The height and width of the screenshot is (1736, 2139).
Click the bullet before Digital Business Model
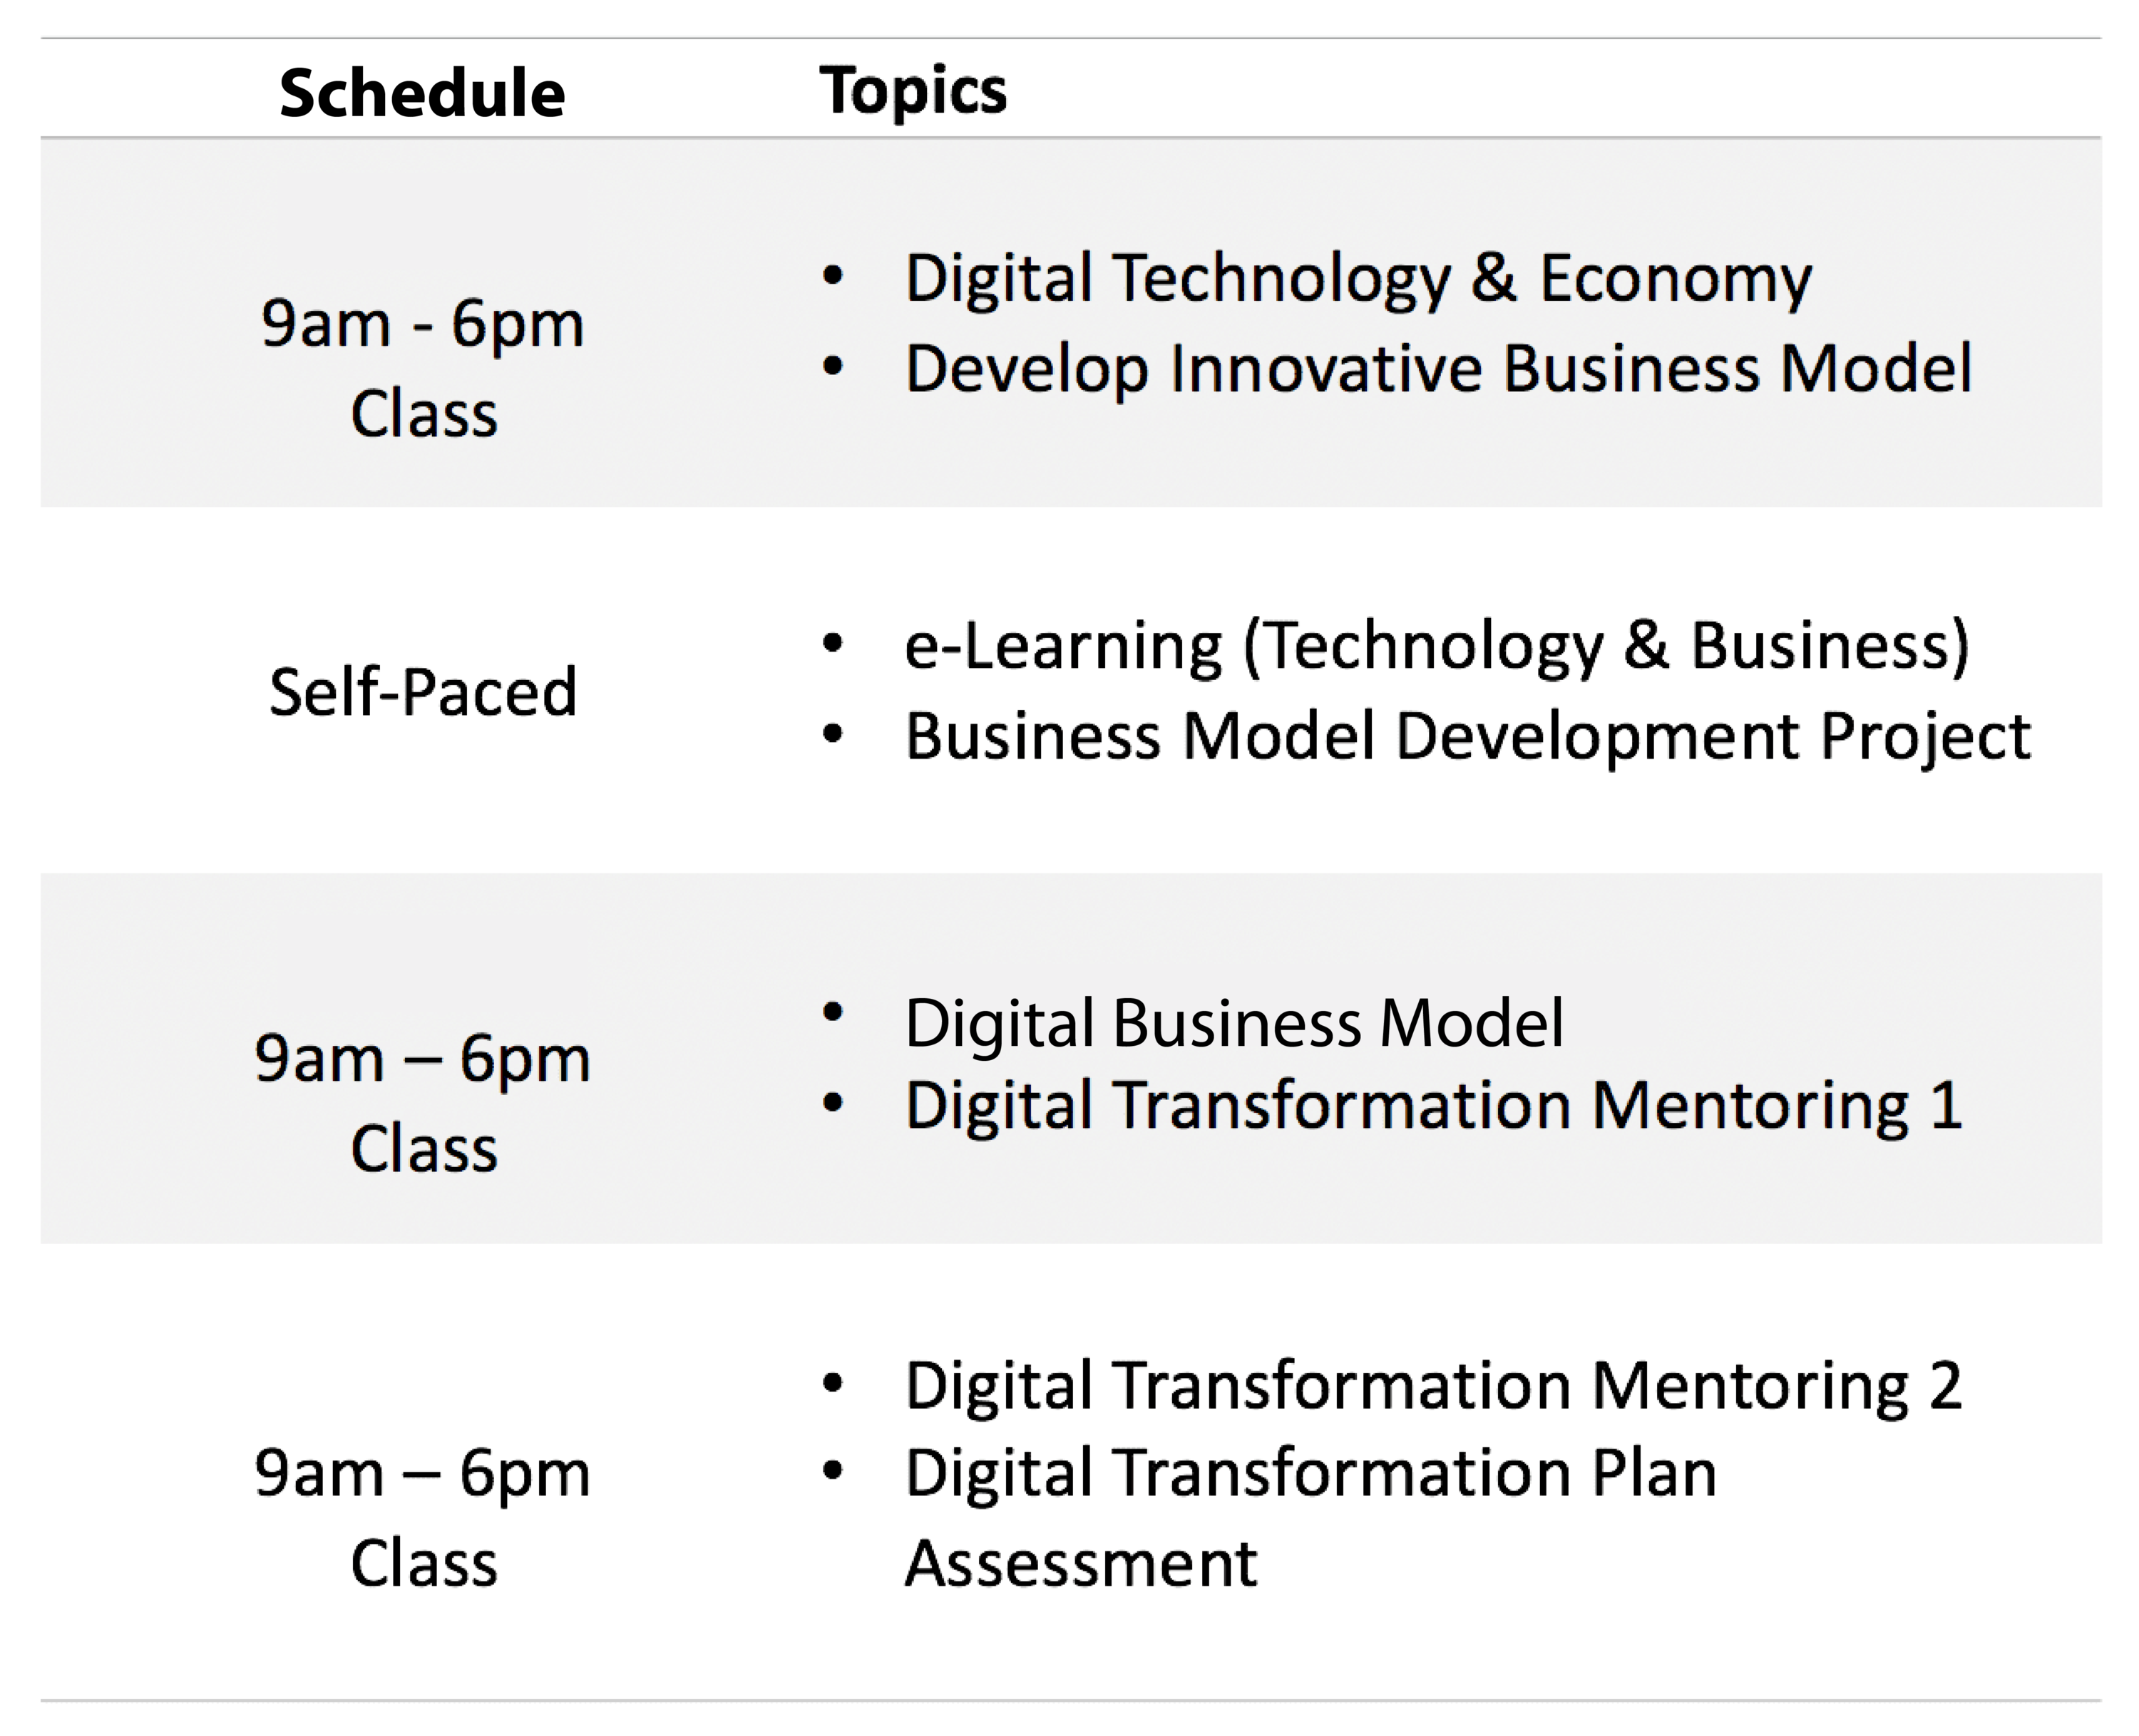(832, 1012)
